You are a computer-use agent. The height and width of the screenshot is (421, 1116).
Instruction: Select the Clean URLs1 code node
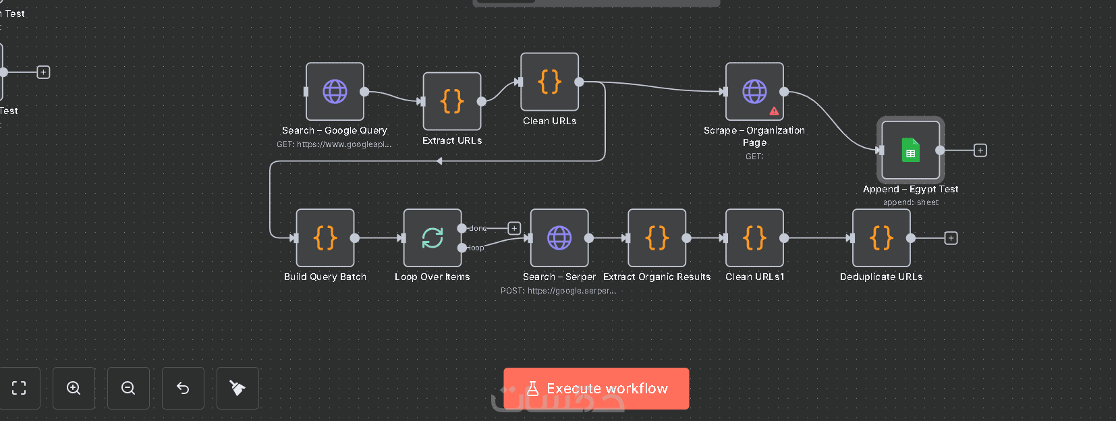[x=754, y=238]
